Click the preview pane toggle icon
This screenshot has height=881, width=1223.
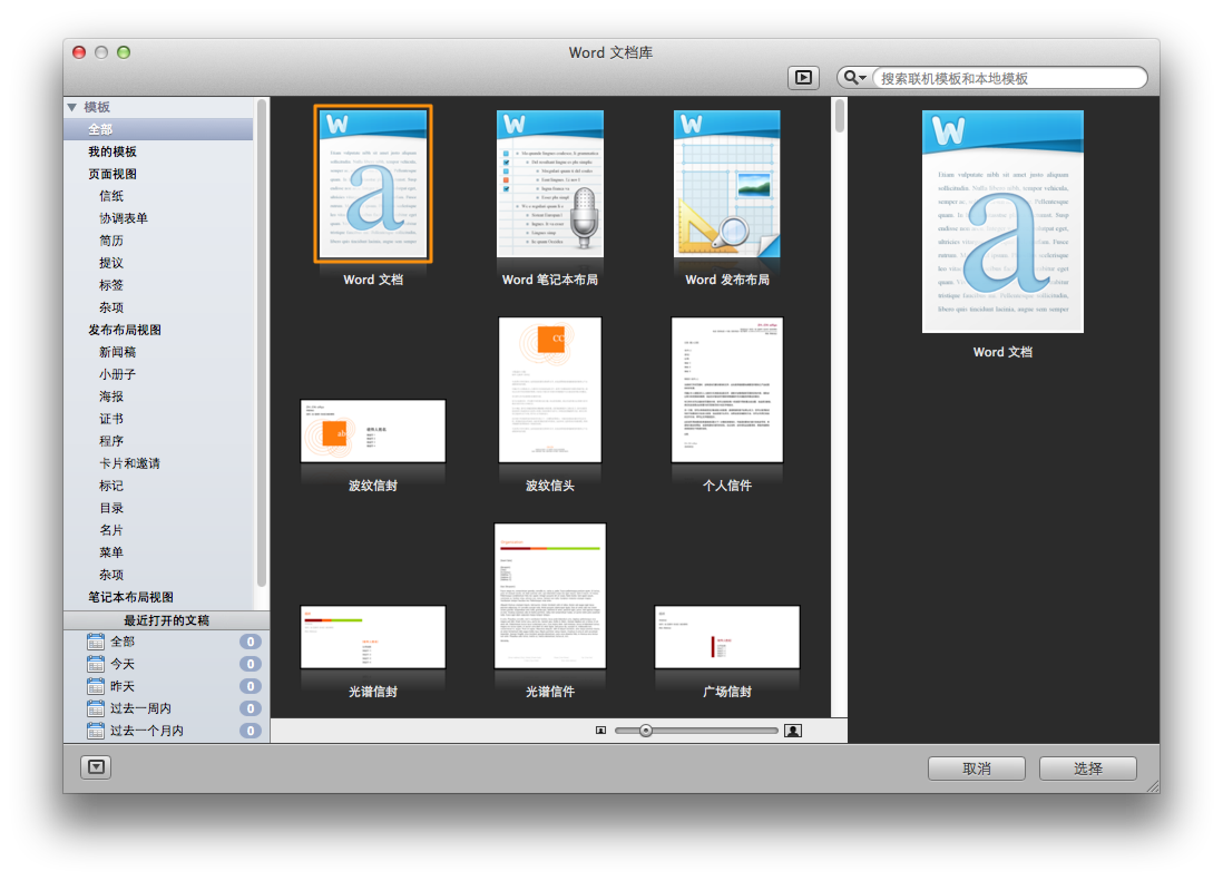coord(803,77)
